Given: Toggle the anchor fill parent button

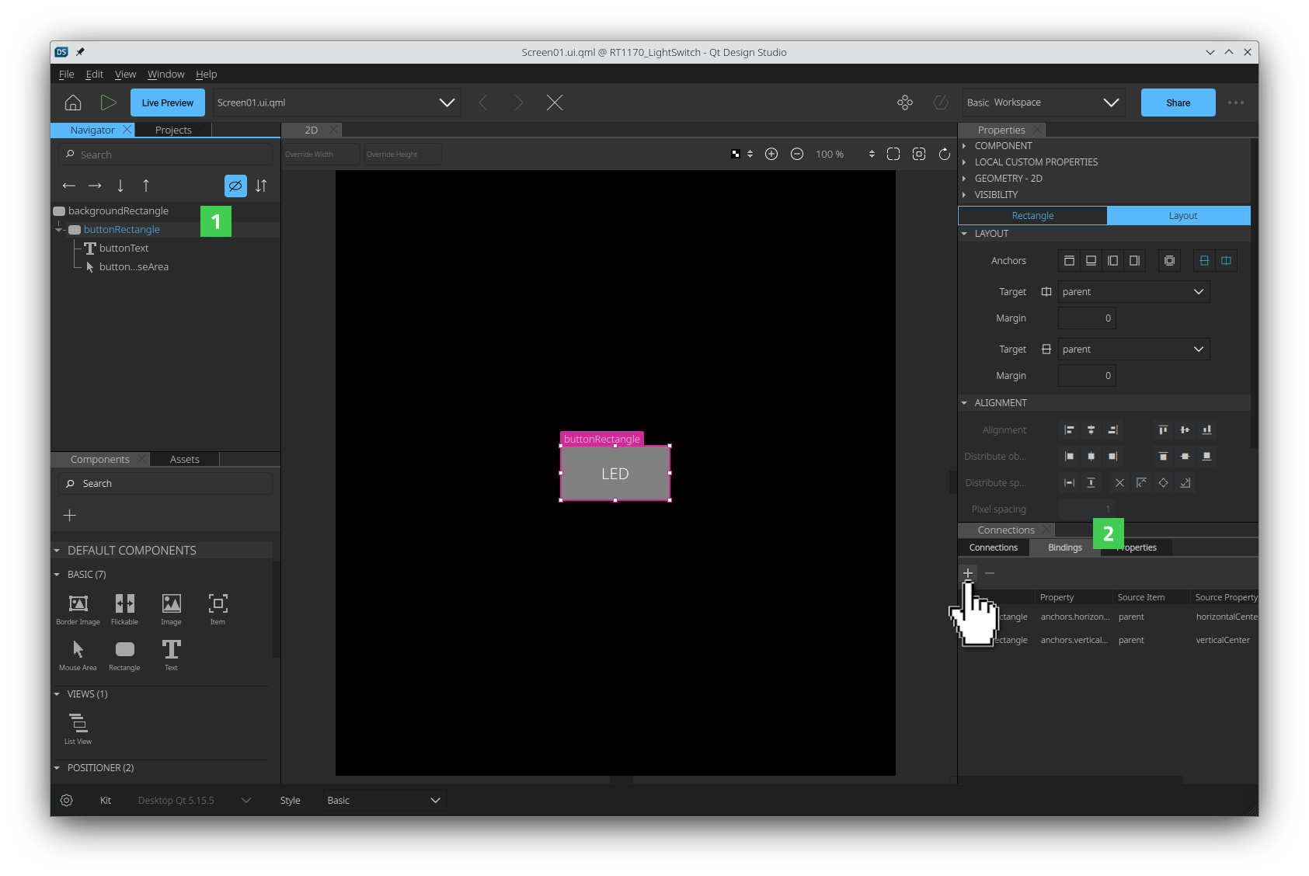Looking at the screenshot, I should 1169,261.
